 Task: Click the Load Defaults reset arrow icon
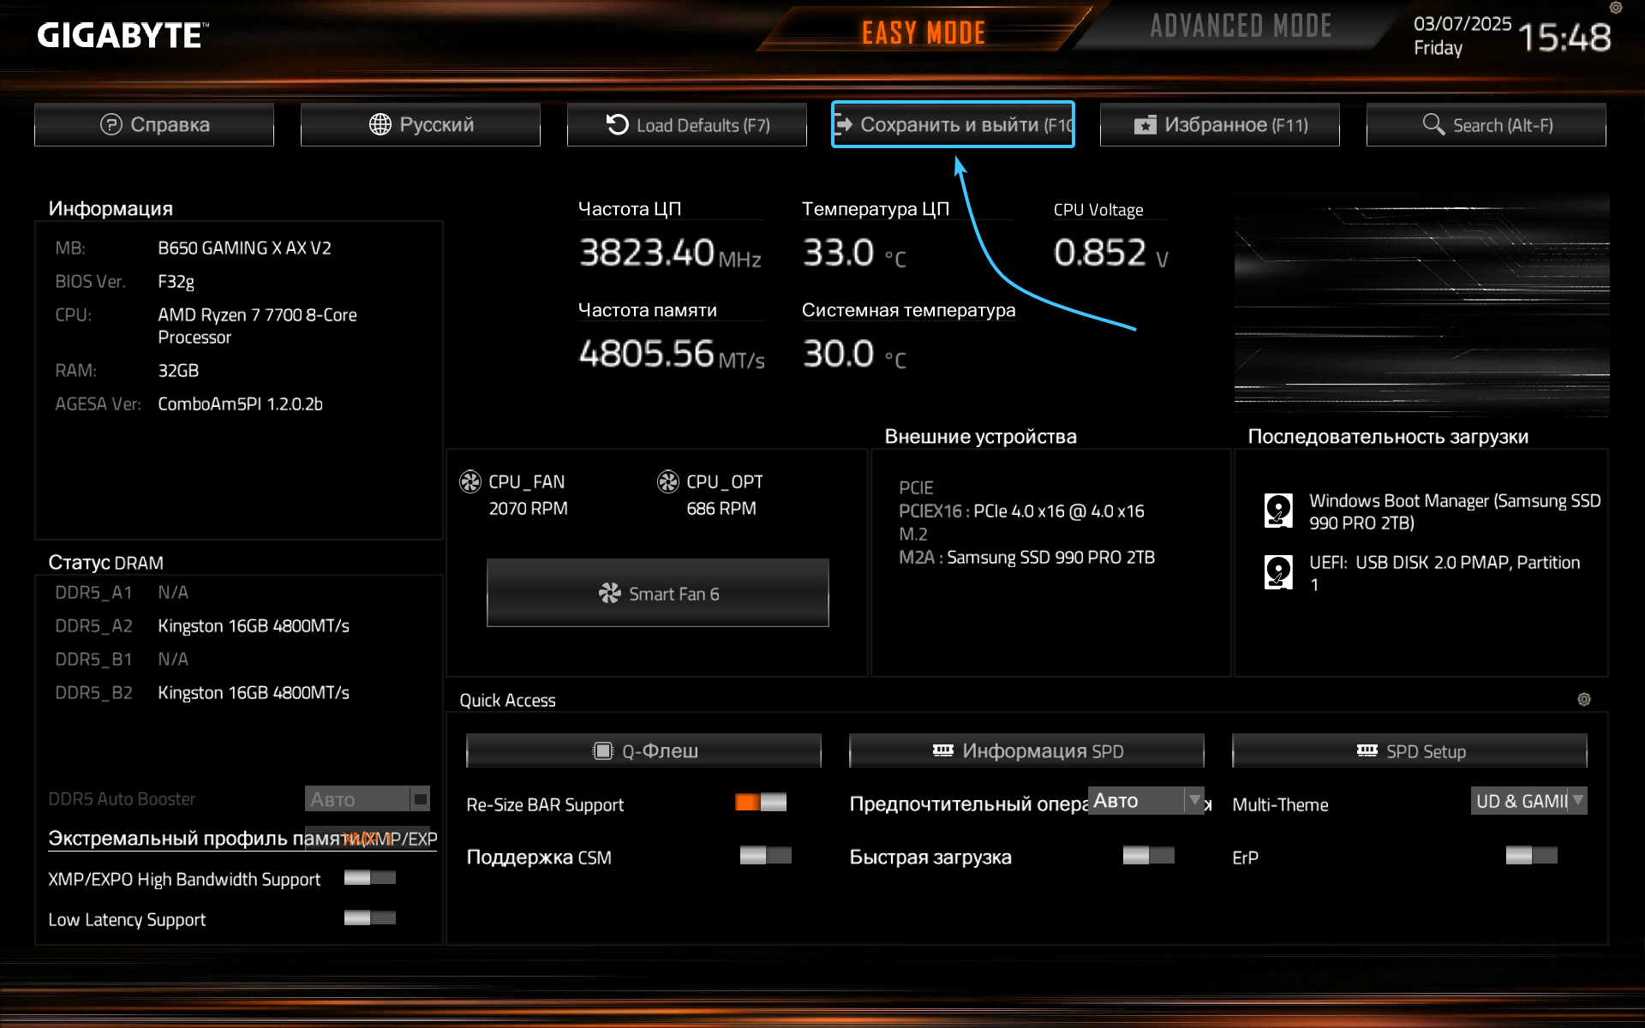point(618,125)
